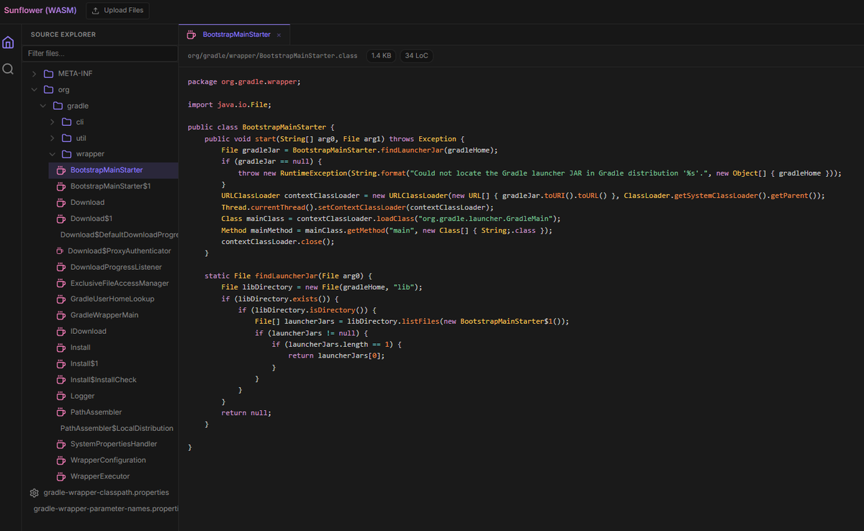Open PathAssembler$LocalDistribution file

[x=117, y=428]
